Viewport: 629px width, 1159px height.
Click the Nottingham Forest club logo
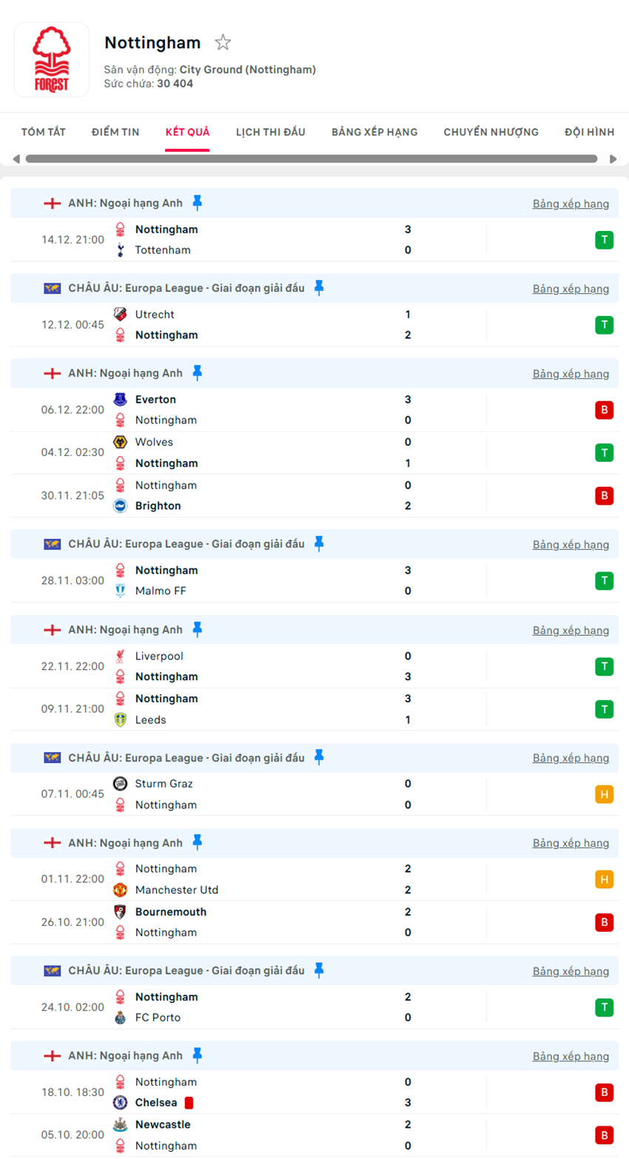[52, 60]
